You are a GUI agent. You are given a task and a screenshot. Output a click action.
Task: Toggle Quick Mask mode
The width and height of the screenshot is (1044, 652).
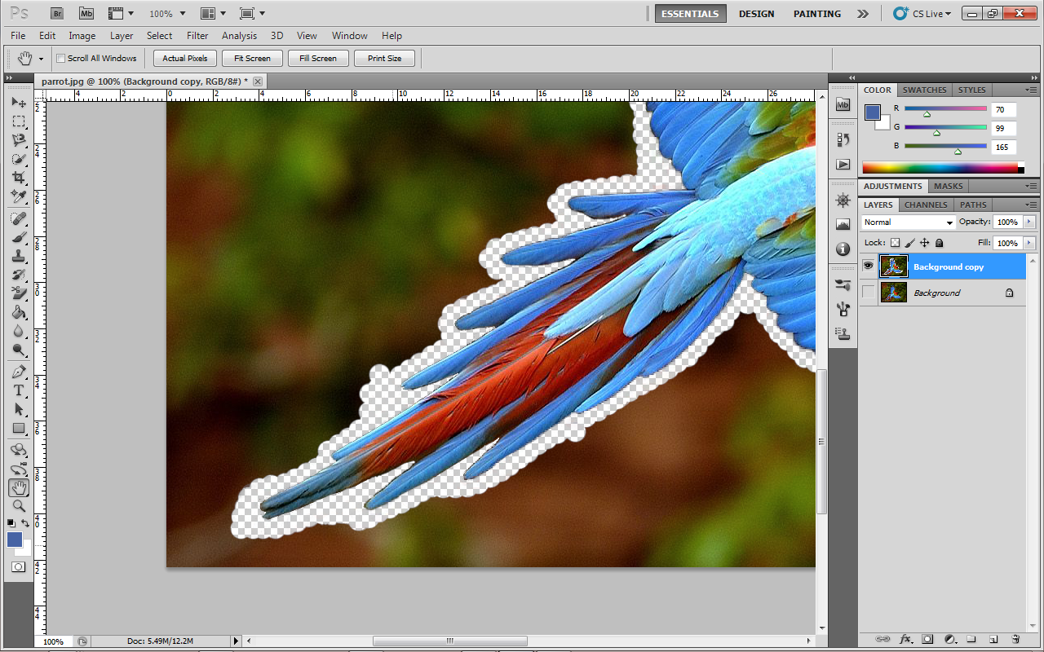[19, 566]
